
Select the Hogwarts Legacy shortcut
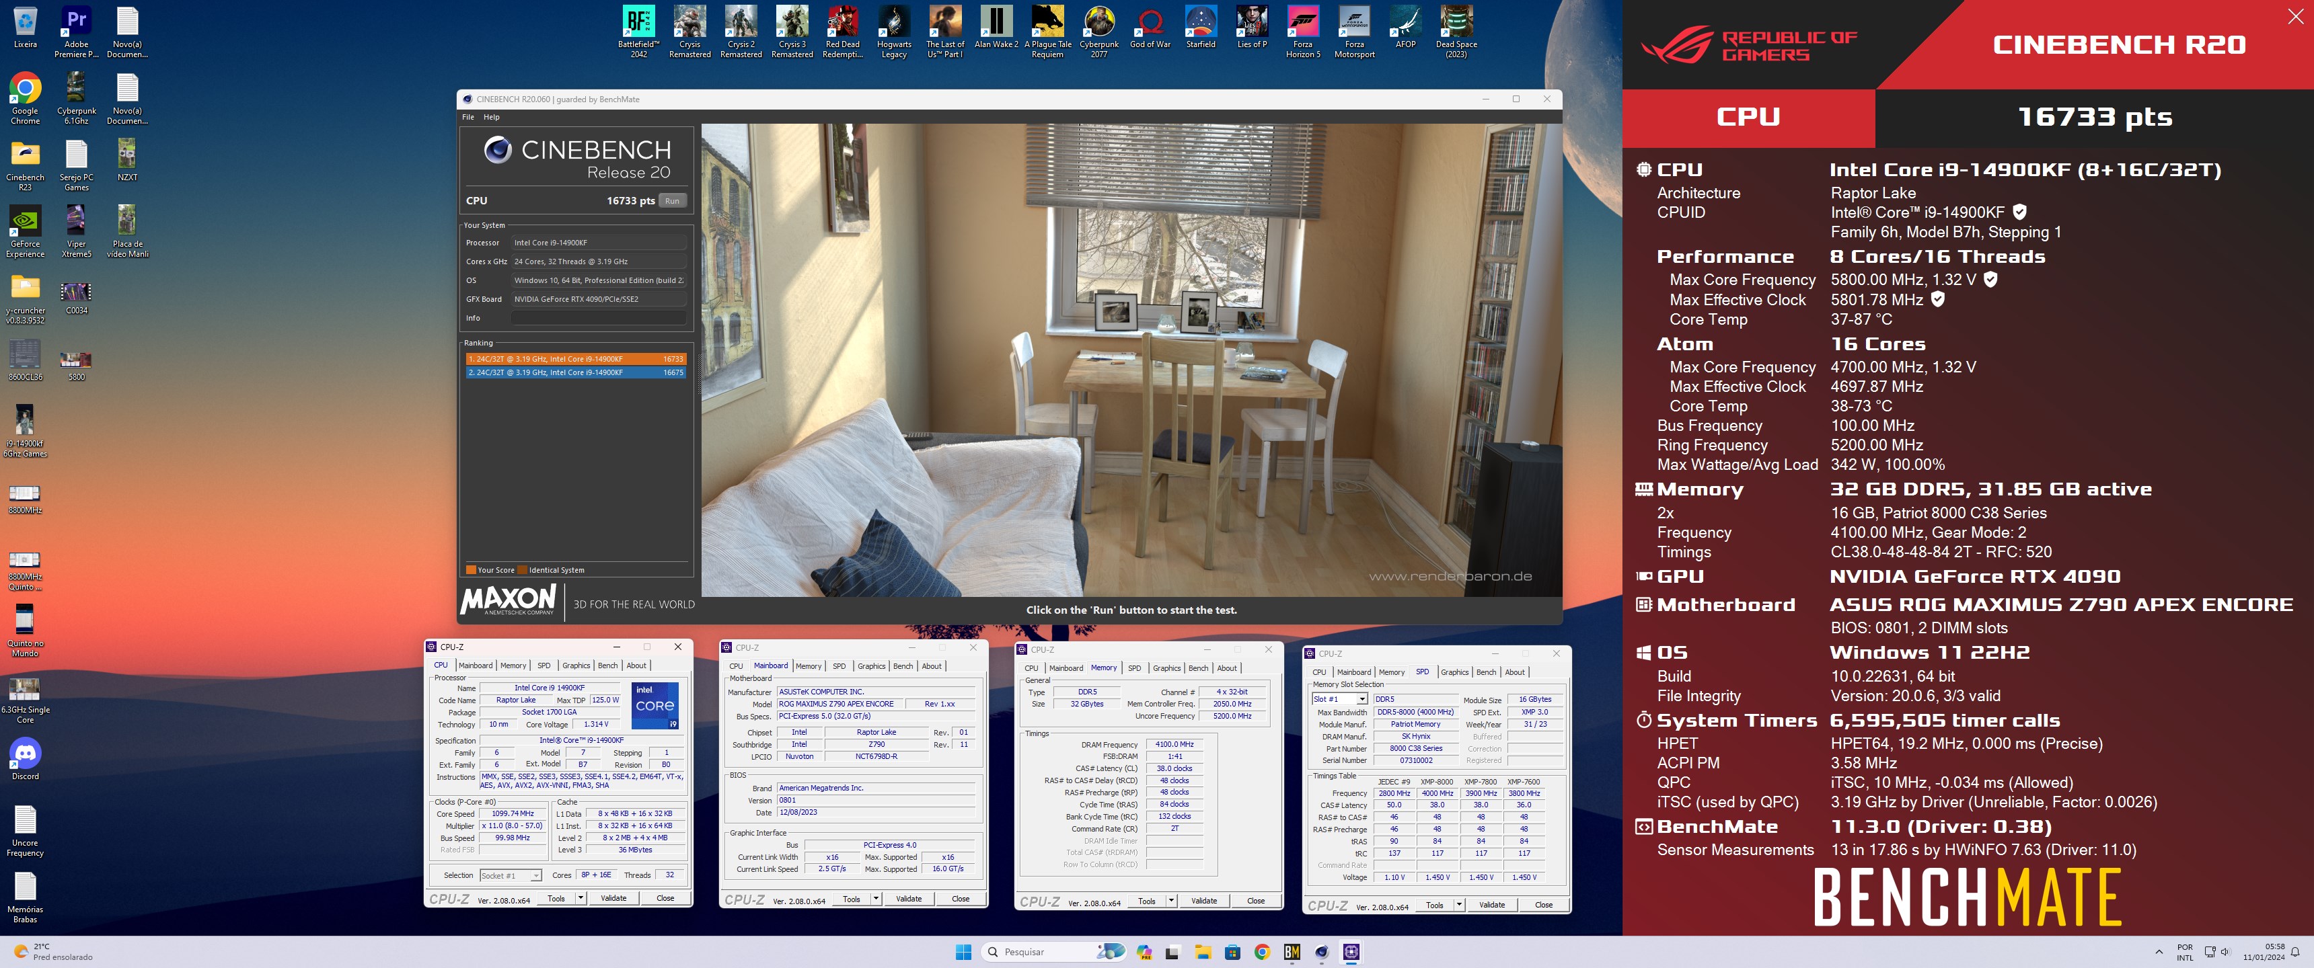coord(894,32)
